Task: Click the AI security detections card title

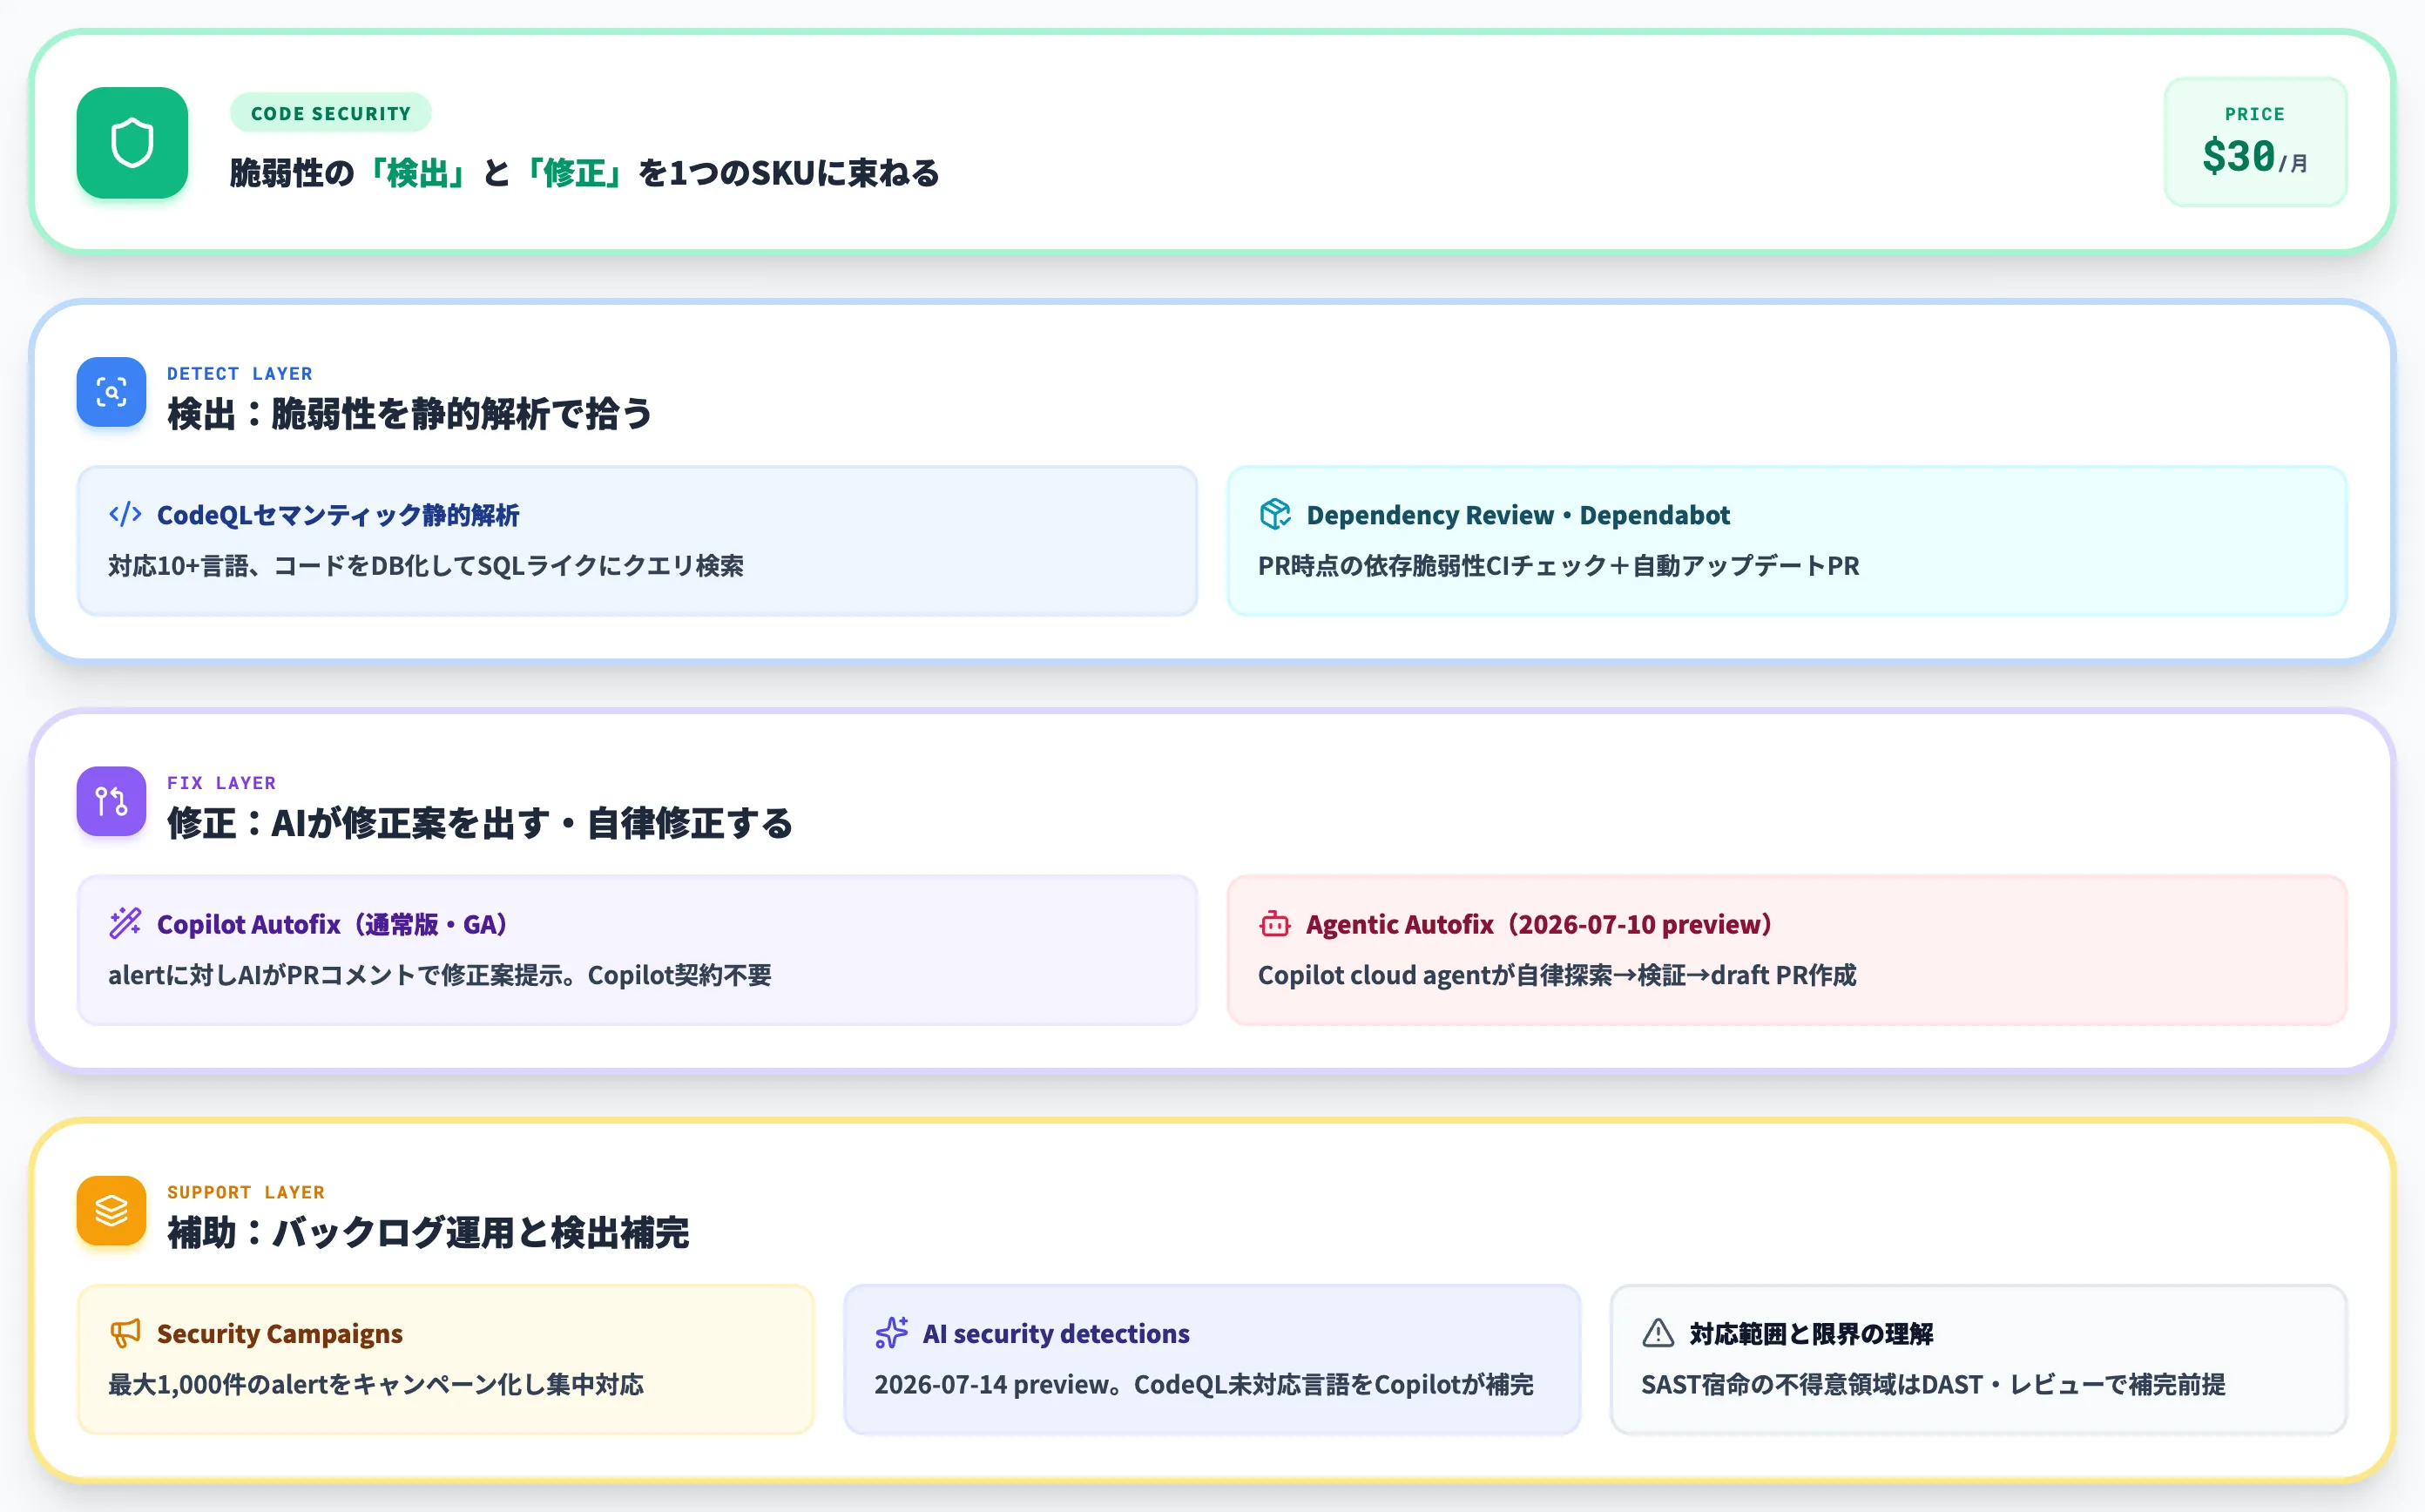Action: click(x=1056, y=1333)
